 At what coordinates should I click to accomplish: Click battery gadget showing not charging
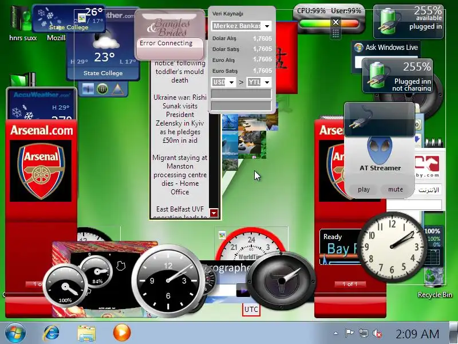tap(397, 76)
